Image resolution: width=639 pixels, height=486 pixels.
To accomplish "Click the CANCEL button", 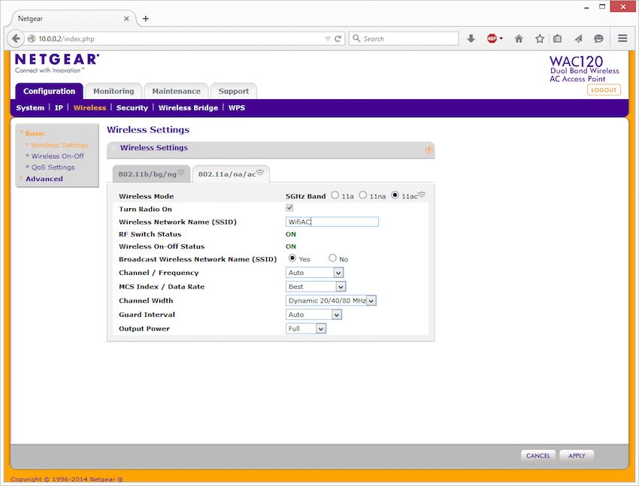I will pyautogui.click(x=538, y=455).
